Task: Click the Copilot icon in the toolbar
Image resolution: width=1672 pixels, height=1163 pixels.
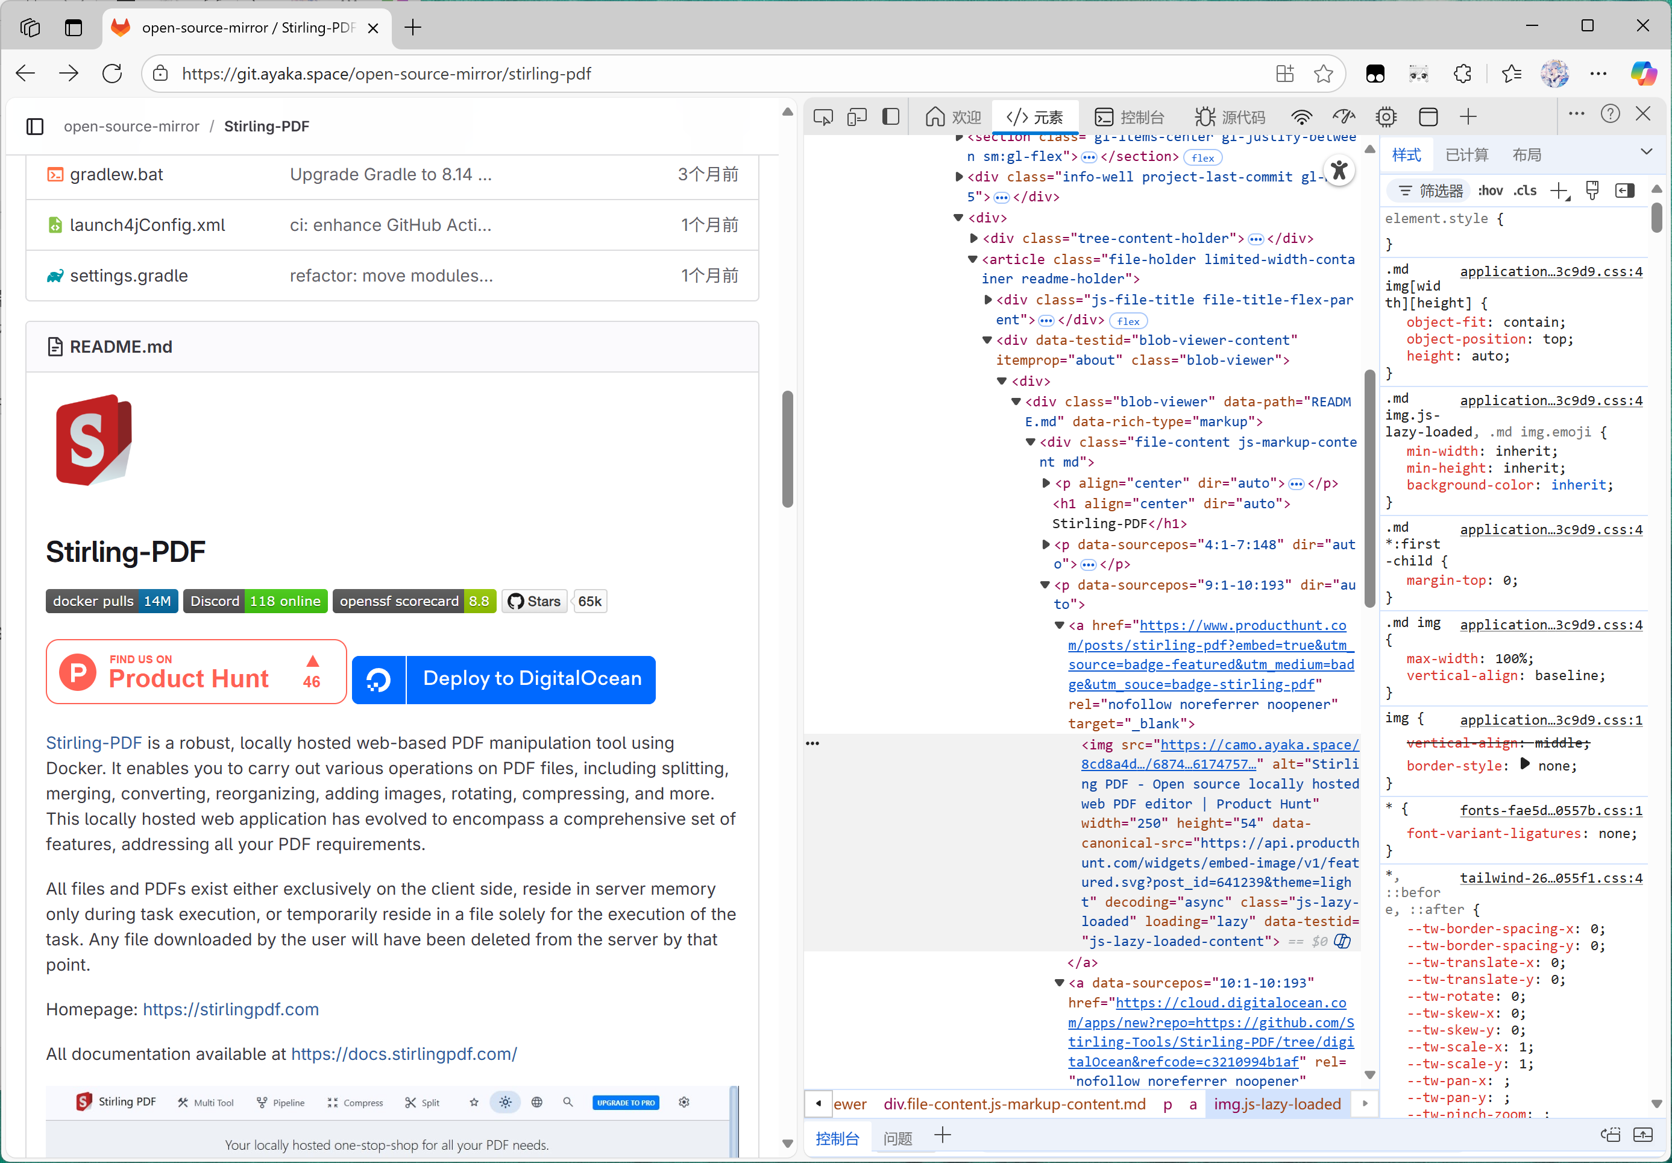Action: pyautogui.click(x=1643, y=74)
